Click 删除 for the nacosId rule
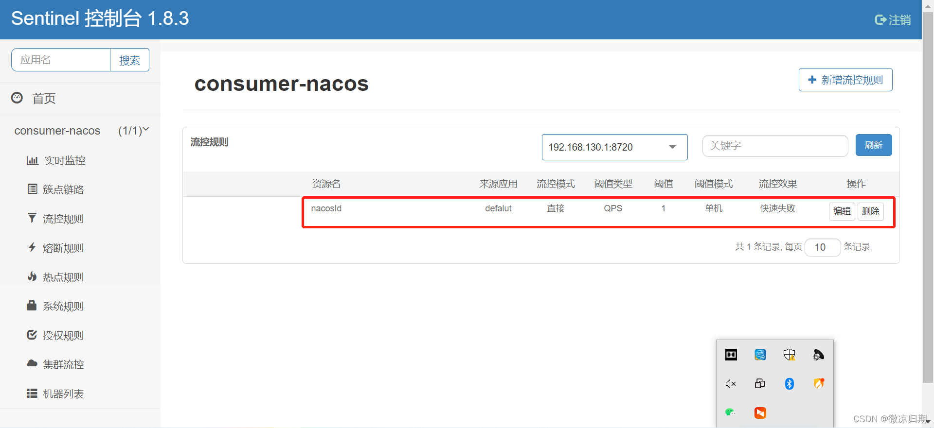934x428 pixels. point(871,211)
